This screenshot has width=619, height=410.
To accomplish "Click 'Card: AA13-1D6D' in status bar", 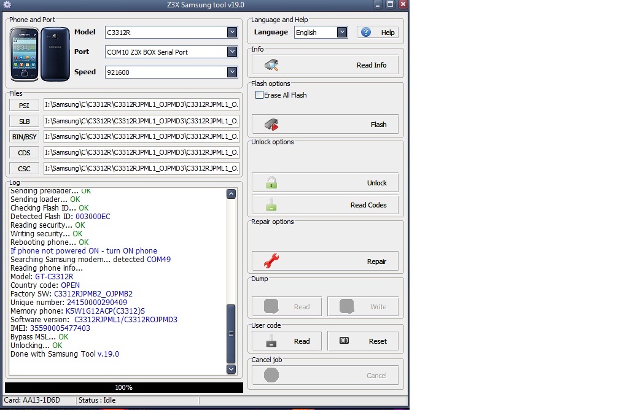I will pos(32,400).
